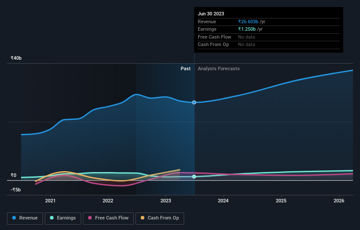The image size is (360, 230).
Task: Click the Free Cash Flow row label in tooltip
Action: [214, 37]
